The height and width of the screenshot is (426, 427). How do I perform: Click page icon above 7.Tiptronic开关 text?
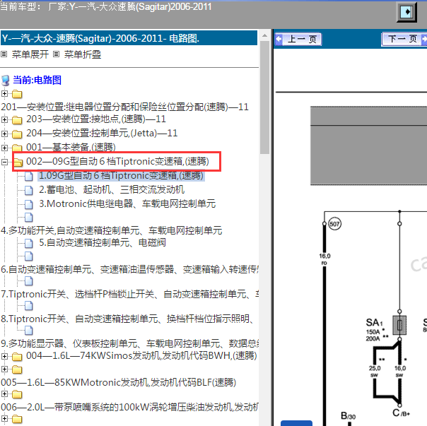coord(28,281)
